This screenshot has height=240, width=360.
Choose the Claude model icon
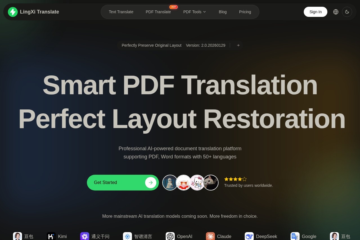coord(210,236)
